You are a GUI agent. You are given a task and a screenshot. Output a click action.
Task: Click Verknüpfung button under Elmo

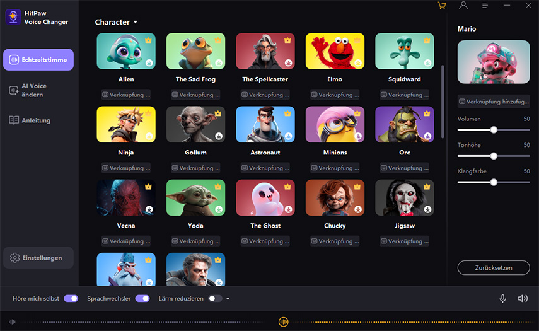[x=335, y=95]
